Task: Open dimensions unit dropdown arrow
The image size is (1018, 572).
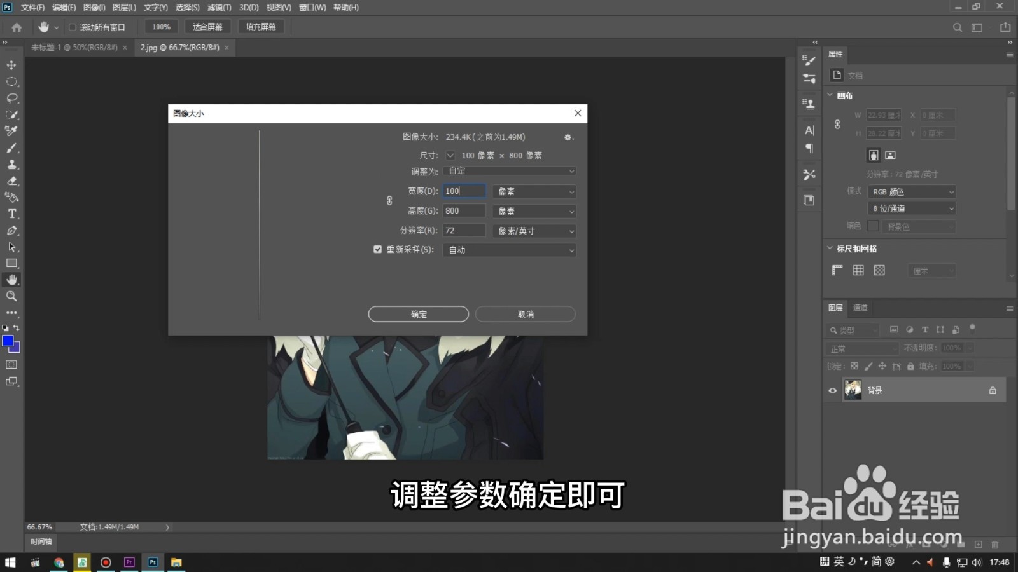Action: pyautogui.click(x=450, y=156)
